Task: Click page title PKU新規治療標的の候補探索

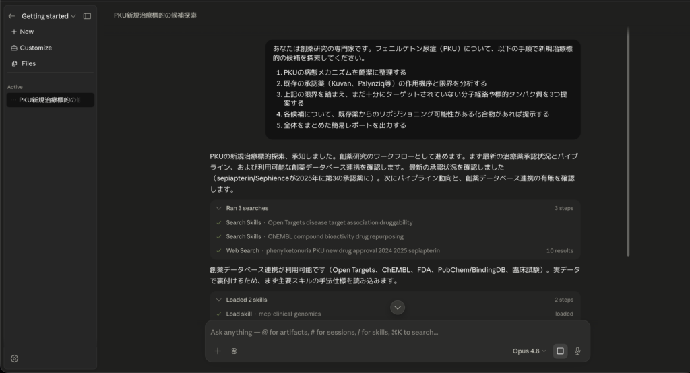Action: (x=156, y=15)
